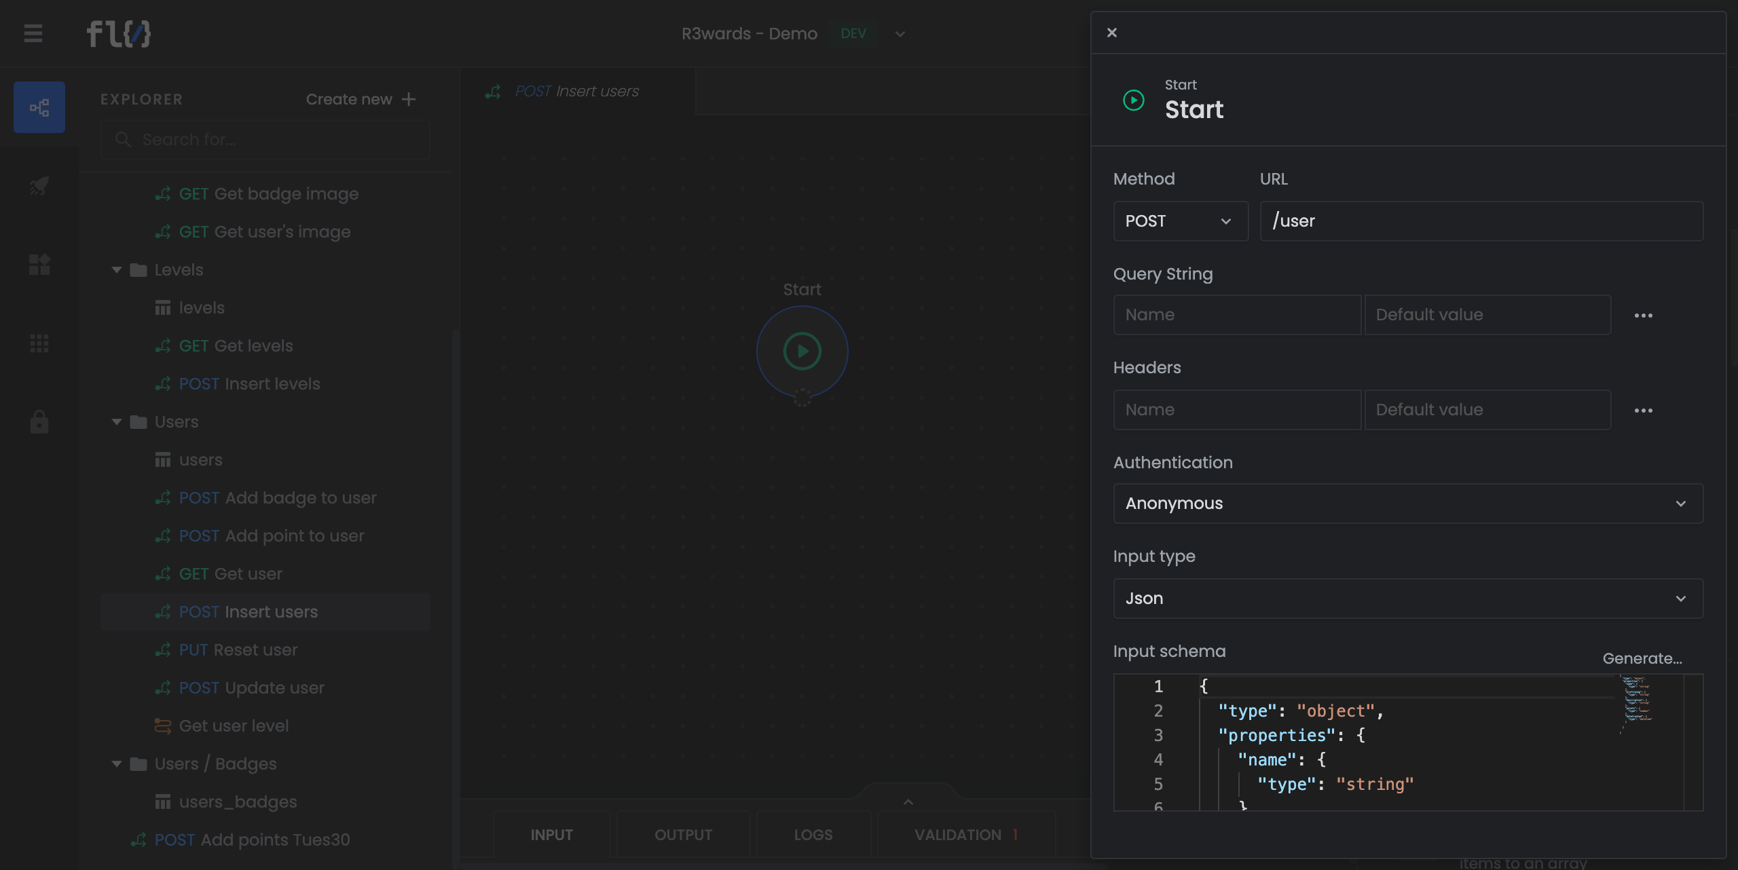
Task: Click the users table icon
Action: click(163, 460)
